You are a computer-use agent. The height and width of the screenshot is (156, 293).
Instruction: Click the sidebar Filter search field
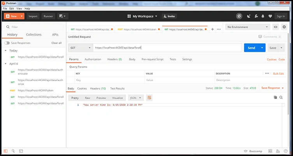point(34,27)
